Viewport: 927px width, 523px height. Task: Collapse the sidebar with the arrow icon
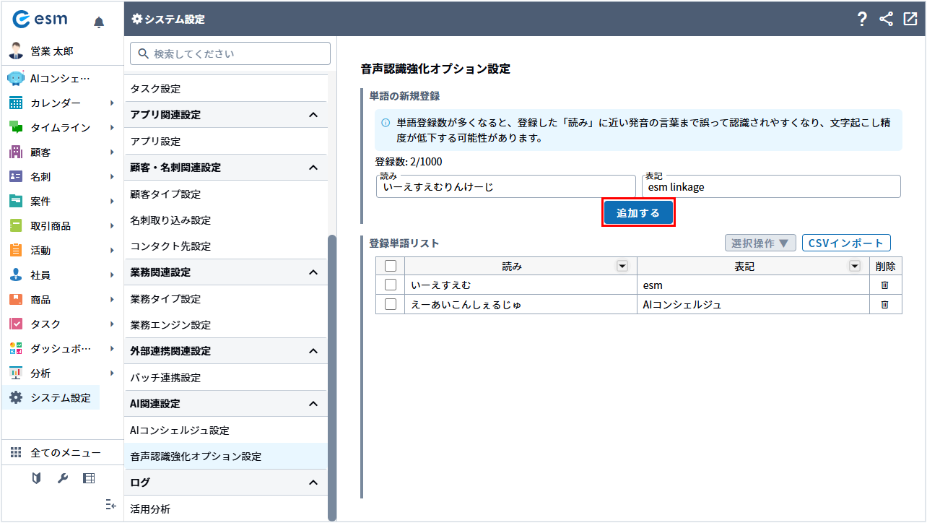[x=110, y=505]
